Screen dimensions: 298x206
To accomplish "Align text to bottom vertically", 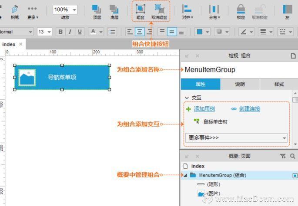I will [181, 32].
